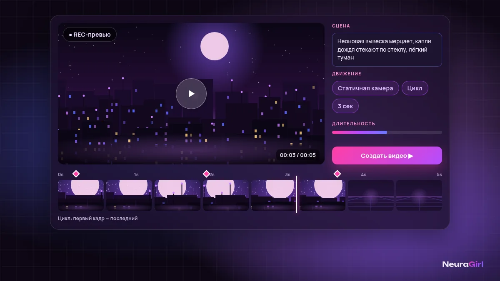
Task: Click the white playhead line on timeline
Action: click(x=297, y=194)
